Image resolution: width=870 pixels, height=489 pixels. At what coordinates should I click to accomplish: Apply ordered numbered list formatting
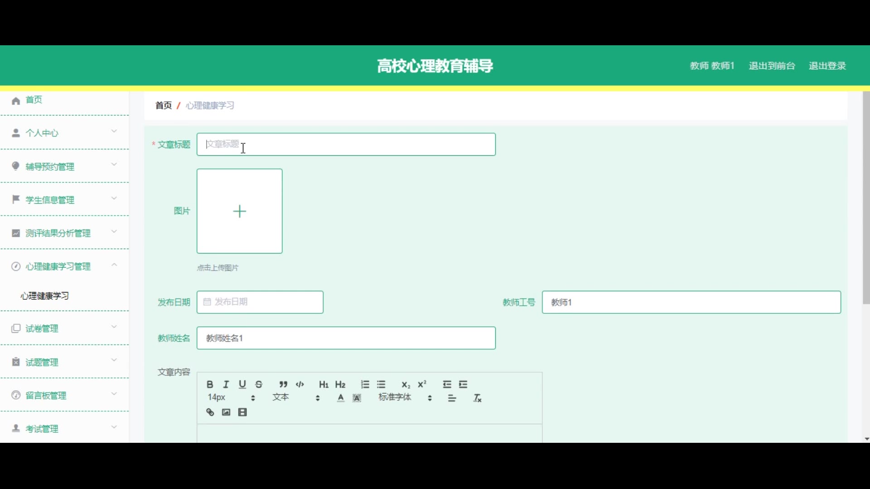[x=365, y=384]
